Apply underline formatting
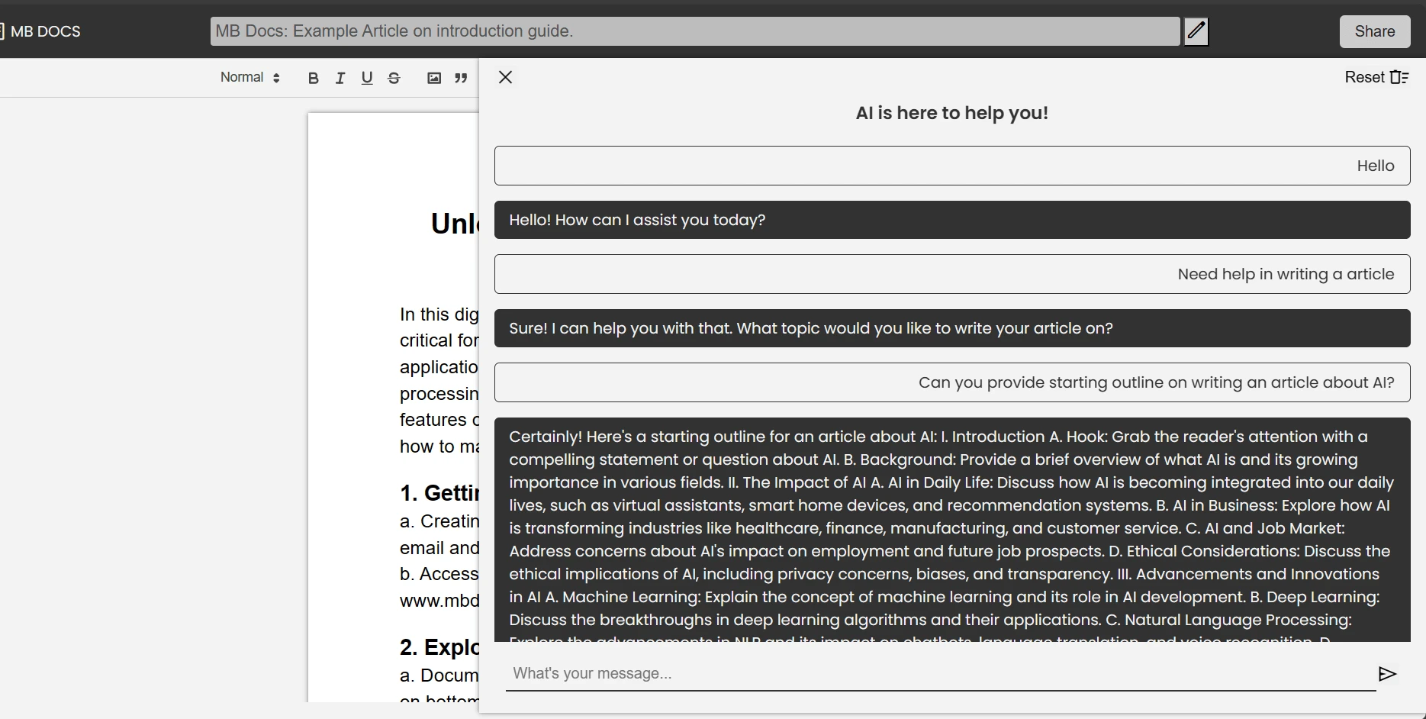The height and width of the screenshot is (719, 1426). tap(367, 78)
